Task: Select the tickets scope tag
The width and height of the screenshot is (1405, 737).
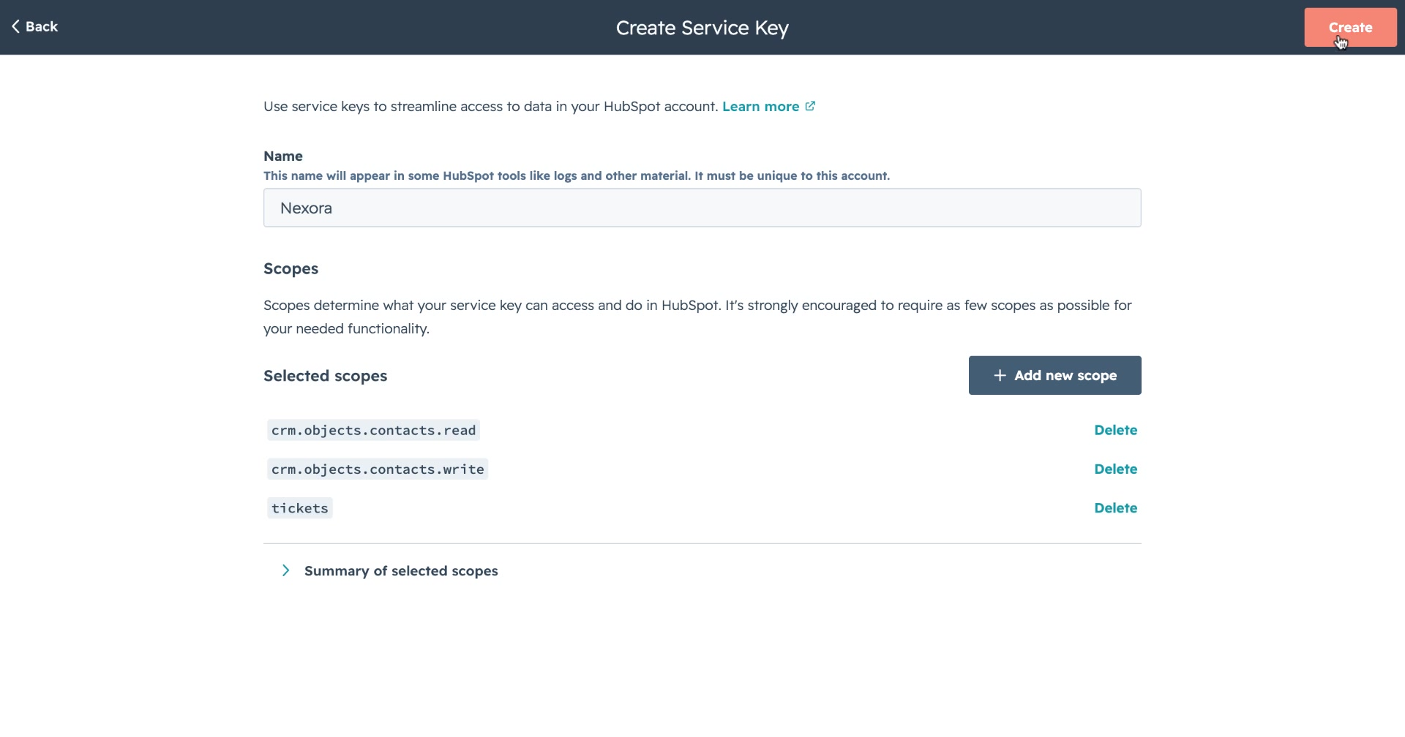Action: (x=300, y=507)
